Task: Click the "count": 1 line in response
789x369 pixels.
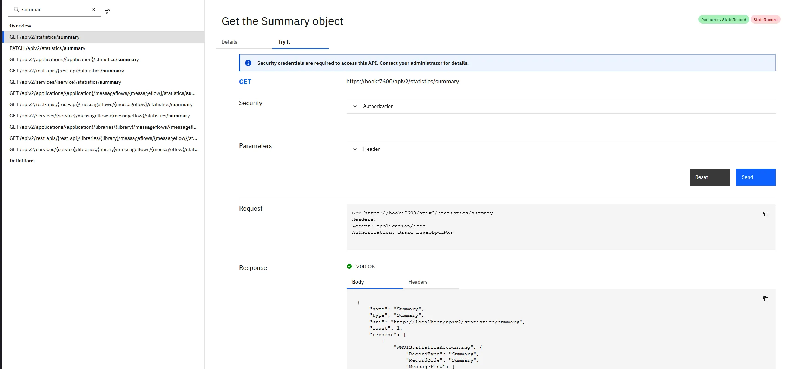Action: (386, 328)
